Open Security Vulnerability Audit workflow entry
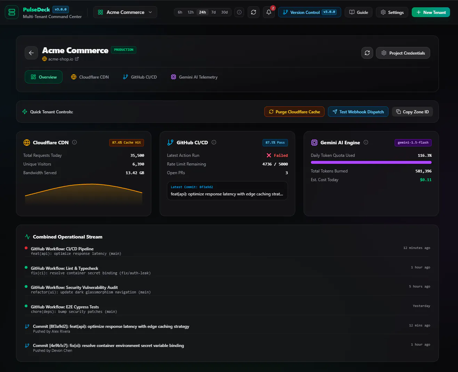This screenshot has height=372, width=458. pos(227,290)
